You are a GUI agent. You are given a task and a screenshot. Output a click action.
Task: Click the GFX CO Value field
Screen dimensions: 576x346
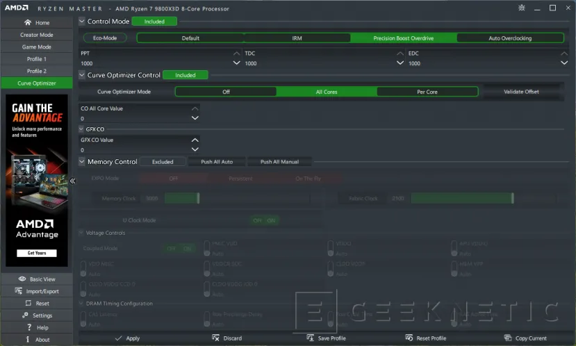(x=135, y=149)
